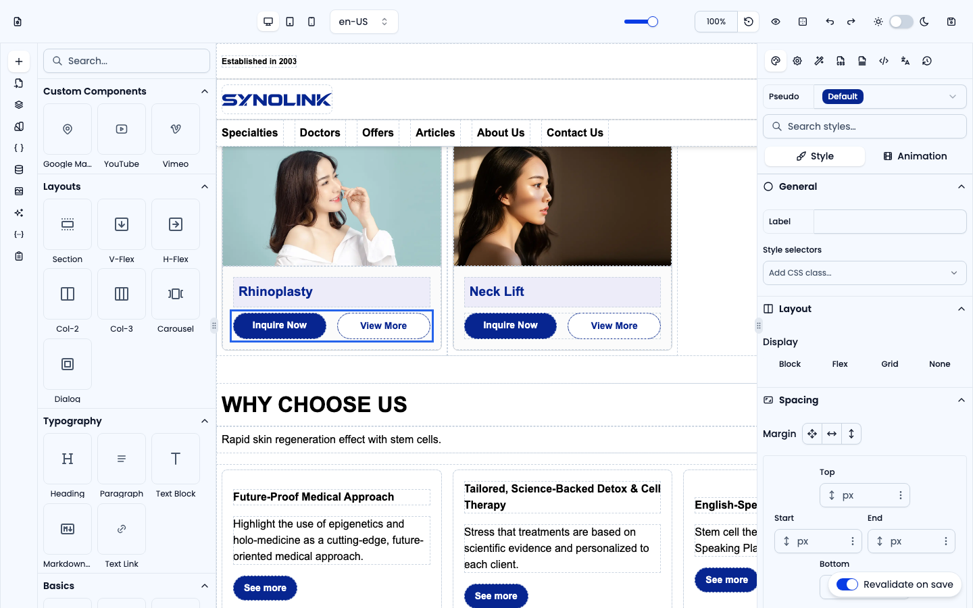The width and height of the screenshot is (973, 608).
Task: Open the layers stack icon in left rail
Action: coord(19,105)
